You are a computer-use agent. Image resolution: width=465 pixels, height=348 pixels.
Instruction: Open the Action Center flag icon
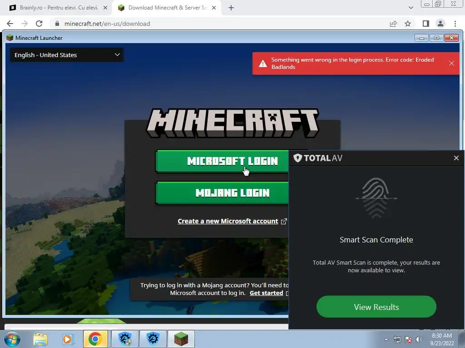pyautogui.click(x=408, y=339)
